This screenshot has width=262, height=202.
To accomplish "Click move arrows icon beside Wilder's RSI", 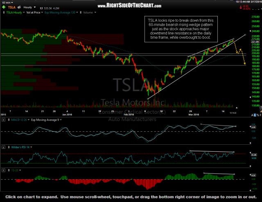I will click(x=9, y=147).
